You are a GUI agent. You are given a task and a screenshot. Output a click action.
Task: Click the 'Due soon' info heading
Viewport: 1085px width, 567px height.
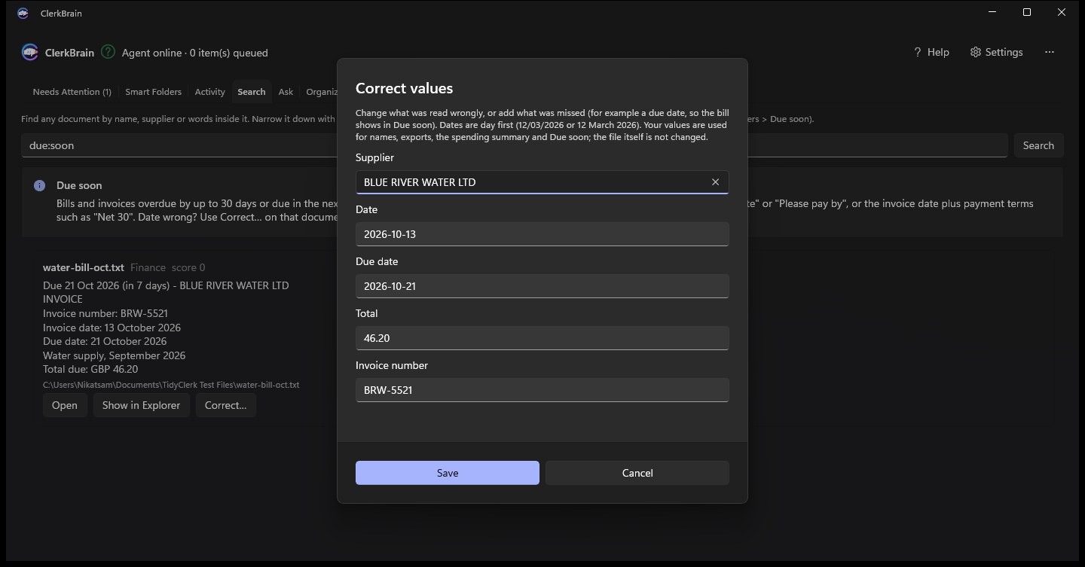[x=79, y=185]
